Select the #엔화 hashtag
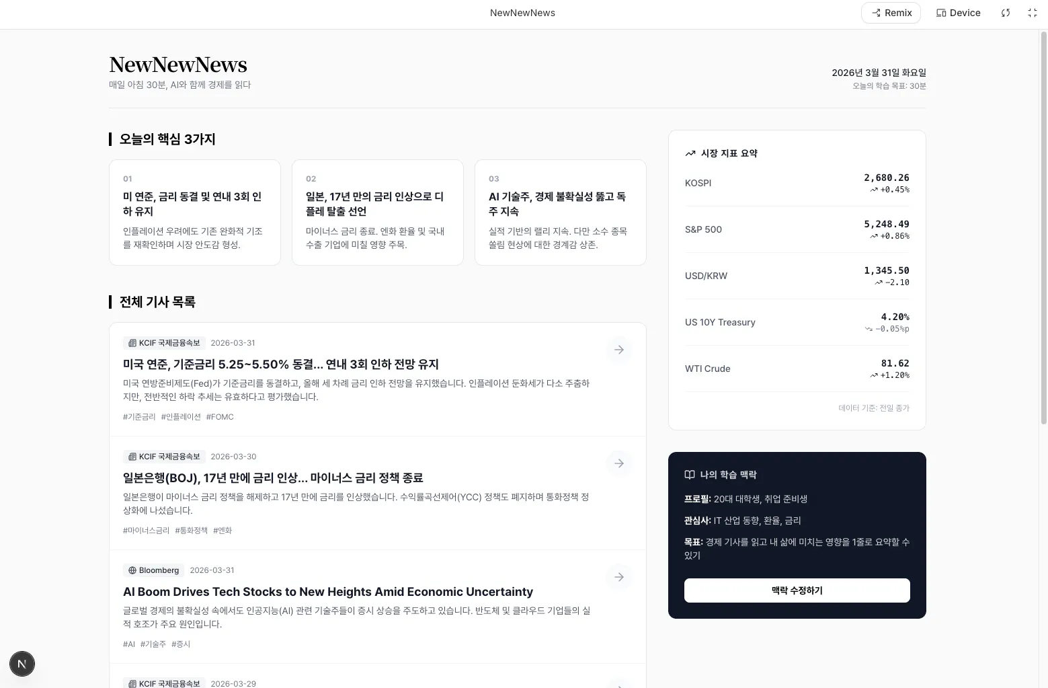The width and height of the screenshot is (1048, 688). click(222, 530)
